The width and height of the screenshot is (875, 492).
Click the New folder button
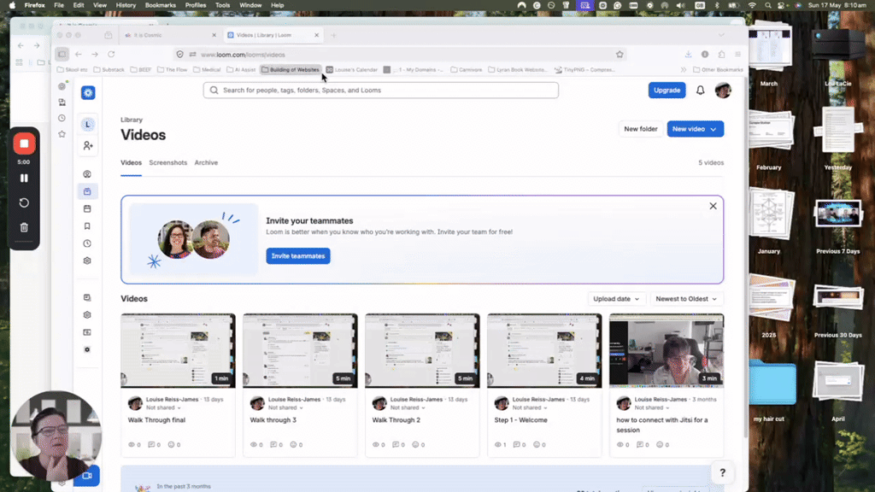641,130
